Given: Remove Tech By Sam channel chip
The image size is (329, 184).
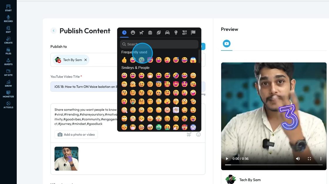Looking at the screenshot, I should pos(85,60).
